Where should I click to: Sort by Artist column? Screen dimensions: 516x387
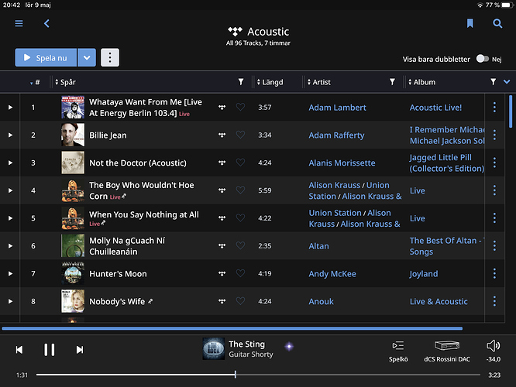click(319, 82)
